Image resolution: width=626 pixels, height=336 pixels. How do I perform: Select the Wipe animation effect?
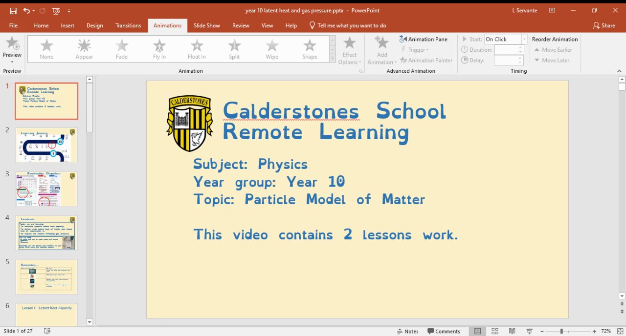click(272, 49)
